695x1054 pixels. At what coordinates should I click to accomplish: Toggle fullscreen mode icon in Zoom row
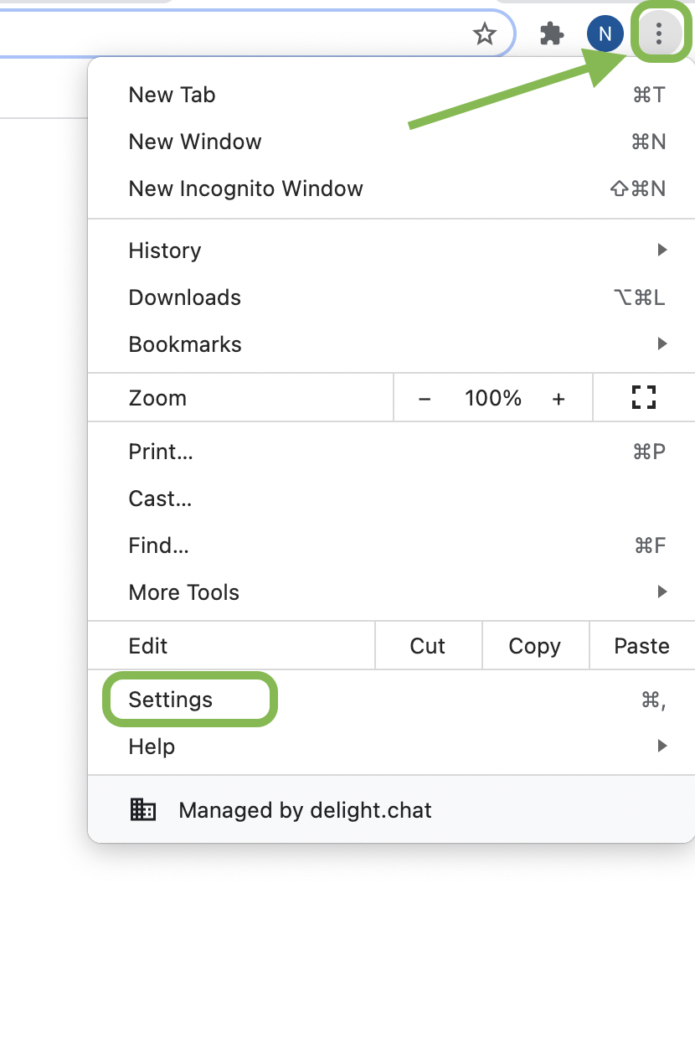[643, 398]
